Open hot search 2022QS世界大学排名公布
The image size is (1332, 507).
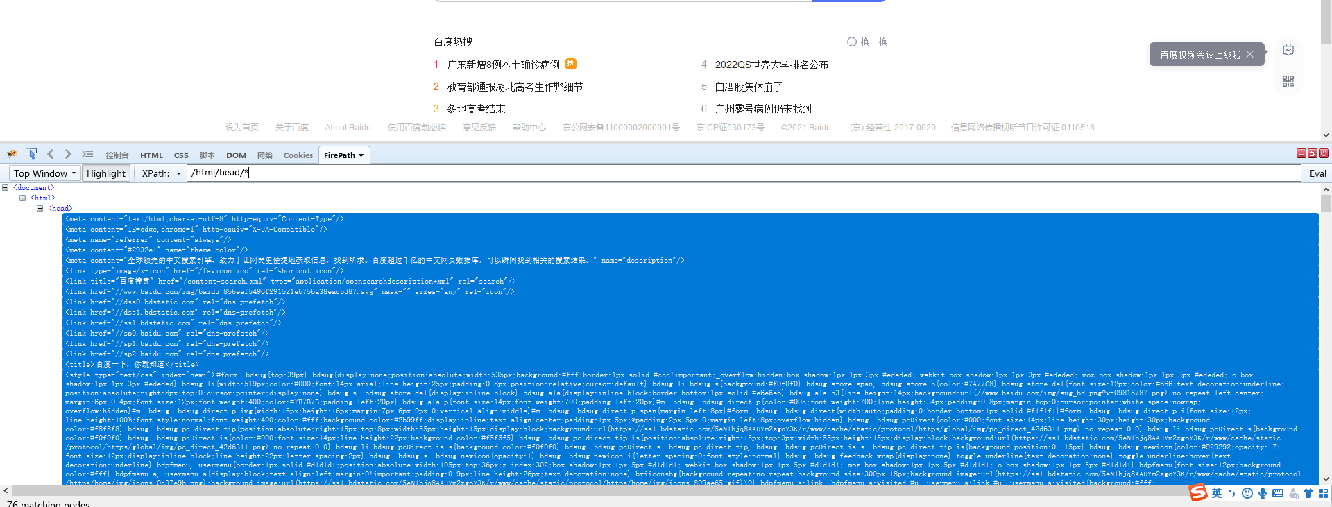pyautogui.click(x=771, y=65)
